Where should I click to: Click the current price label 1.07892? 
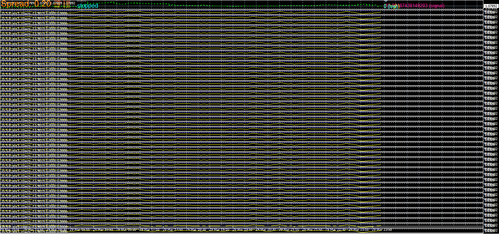coord(491,6)
